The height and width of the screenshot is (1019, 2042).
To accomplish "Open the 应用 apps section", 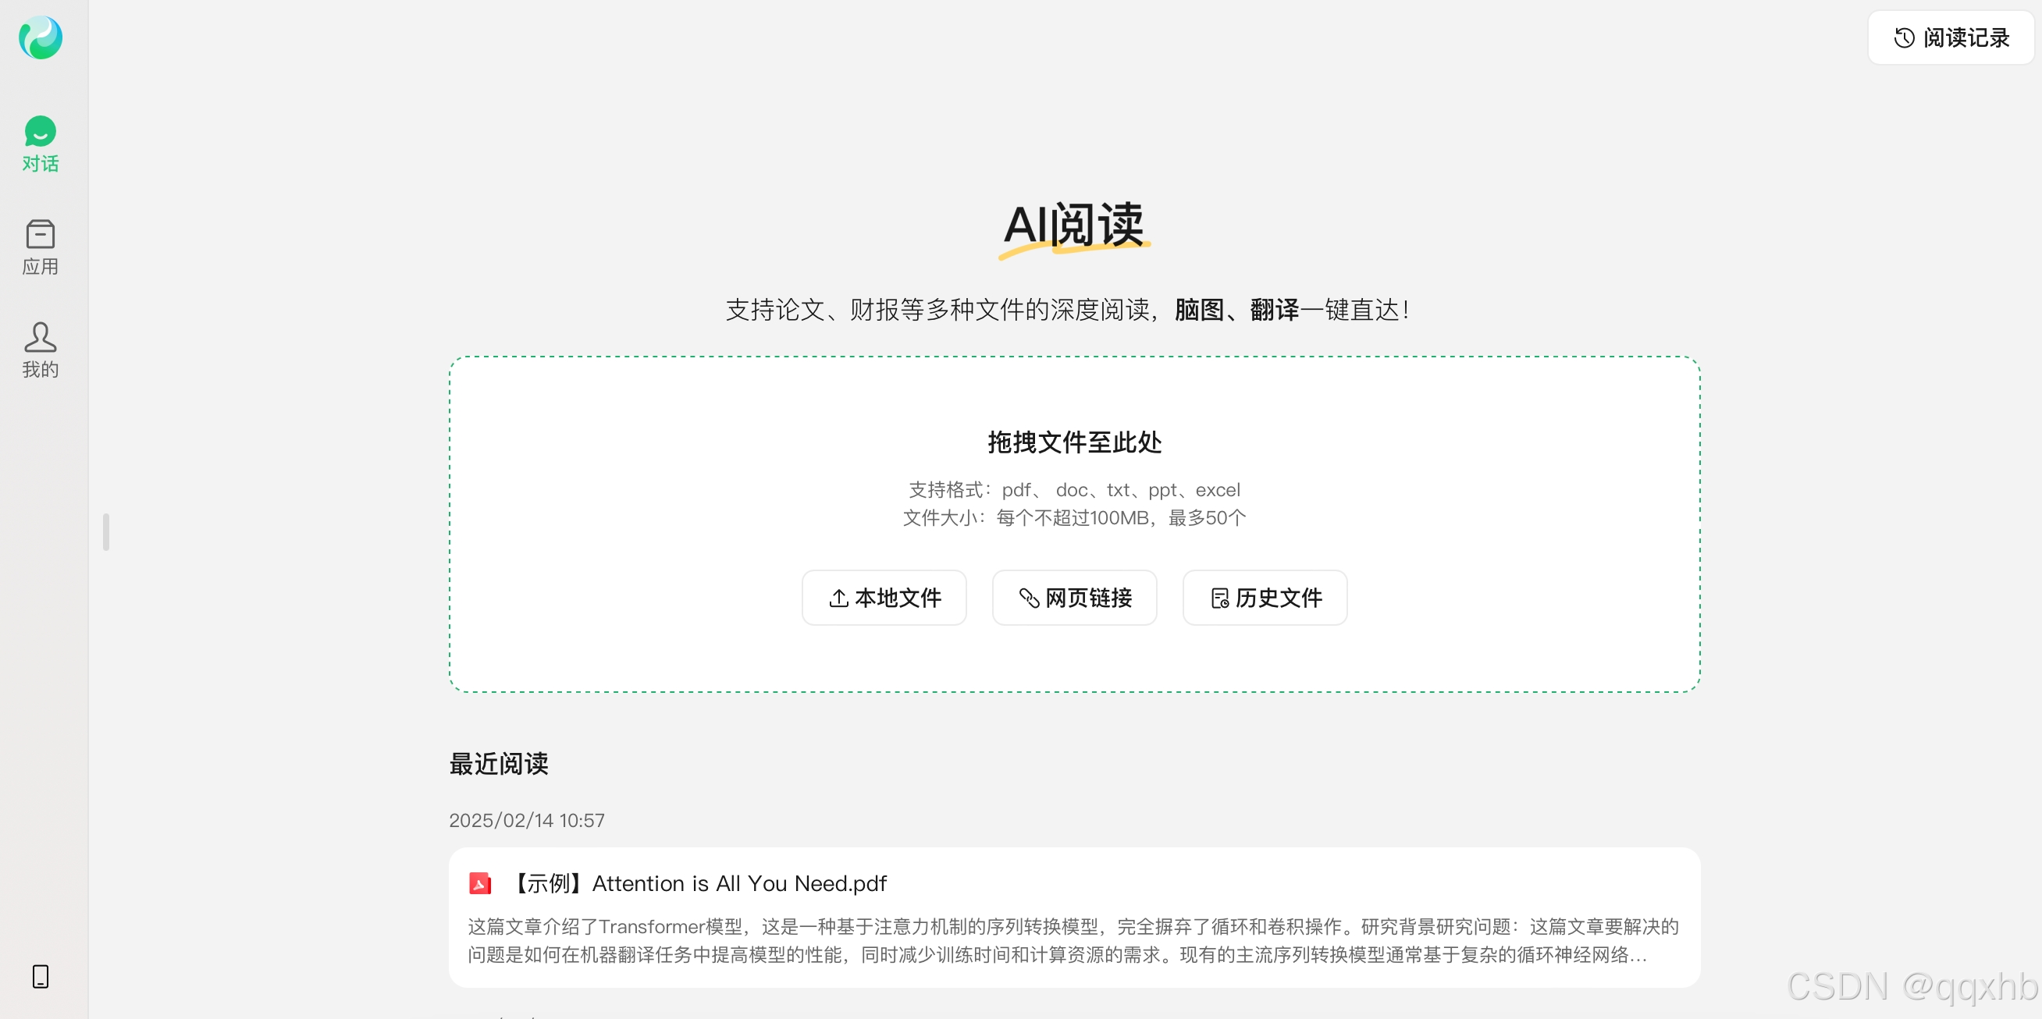I will point(40,247).
